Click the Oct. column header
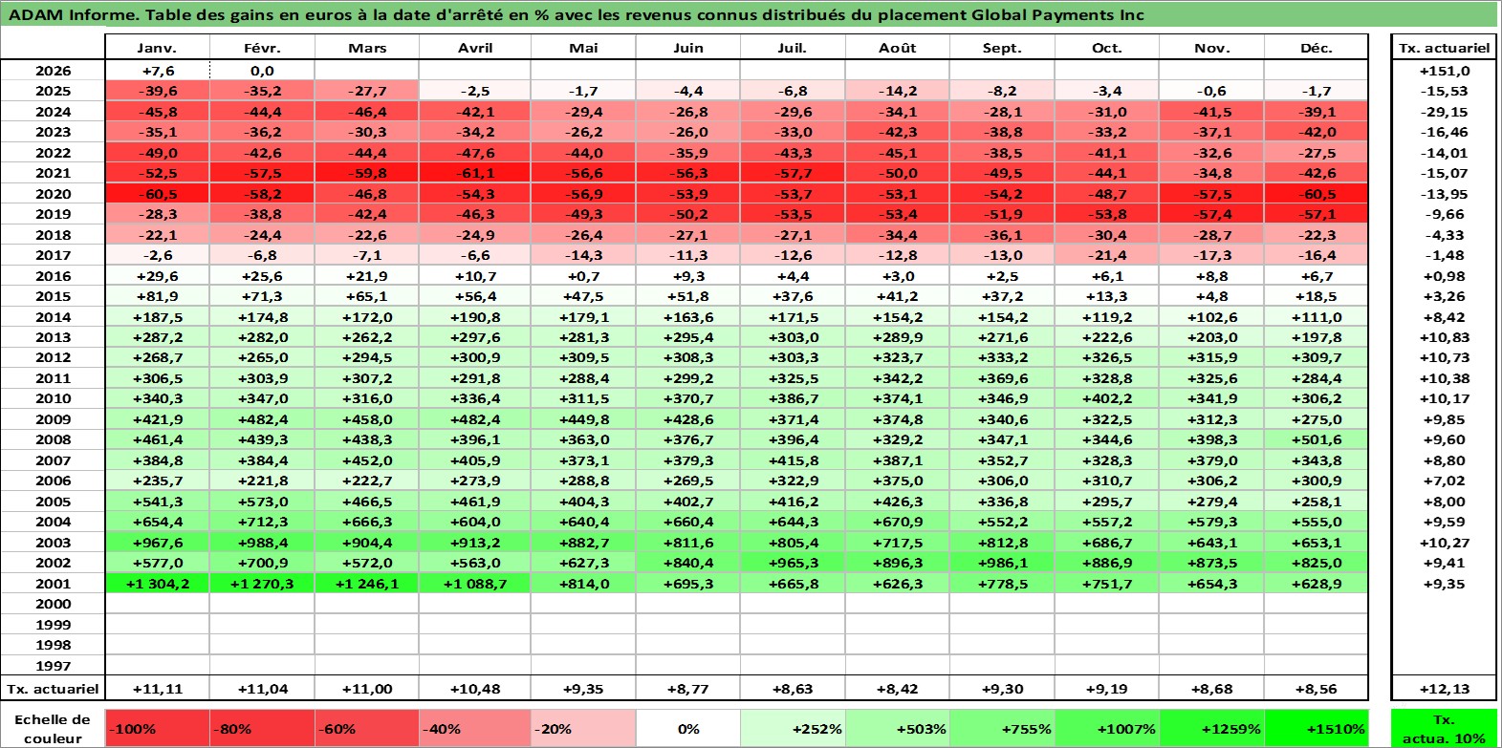Screen dimensions: 1502x748 (1107, 48)
